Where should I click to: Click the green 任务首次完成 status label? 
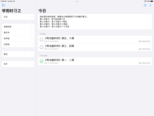[x=145, y=63]
